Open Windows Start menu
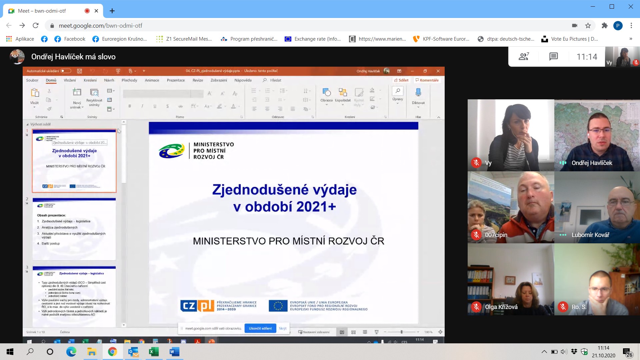Screen dimensions: 640x360 click(x=10, y=352)
